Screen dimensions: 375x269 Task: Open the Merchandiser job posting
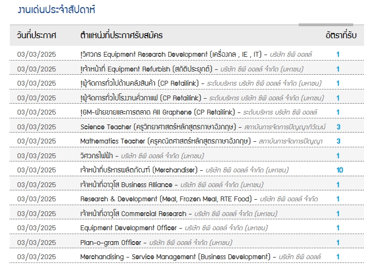coord(141,170)
